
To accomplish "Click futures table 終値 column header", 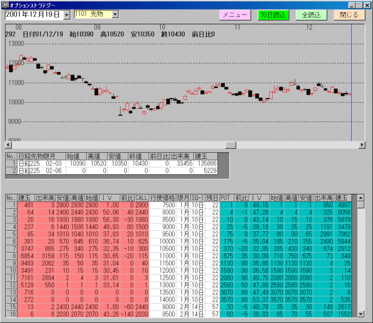I will click(x=138, y=156).
